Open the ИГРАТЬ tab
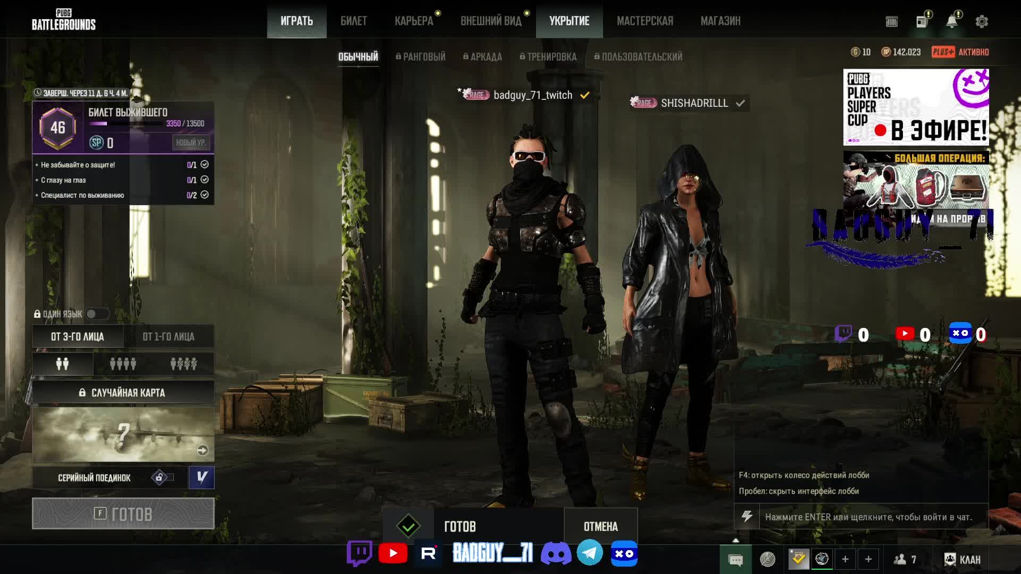1021x574 pixels. pos(297,21)
